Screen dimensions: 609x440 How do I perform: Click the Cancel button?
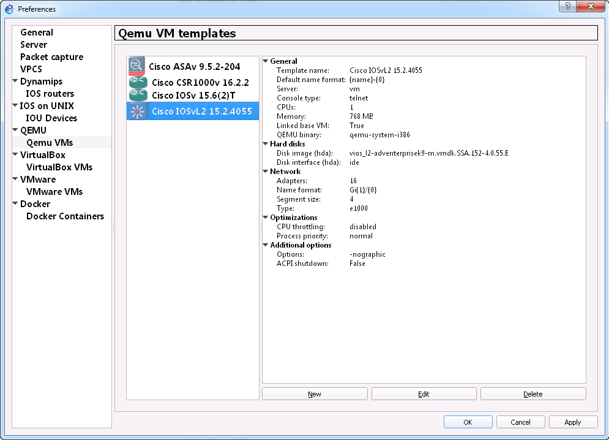[520, 422]
